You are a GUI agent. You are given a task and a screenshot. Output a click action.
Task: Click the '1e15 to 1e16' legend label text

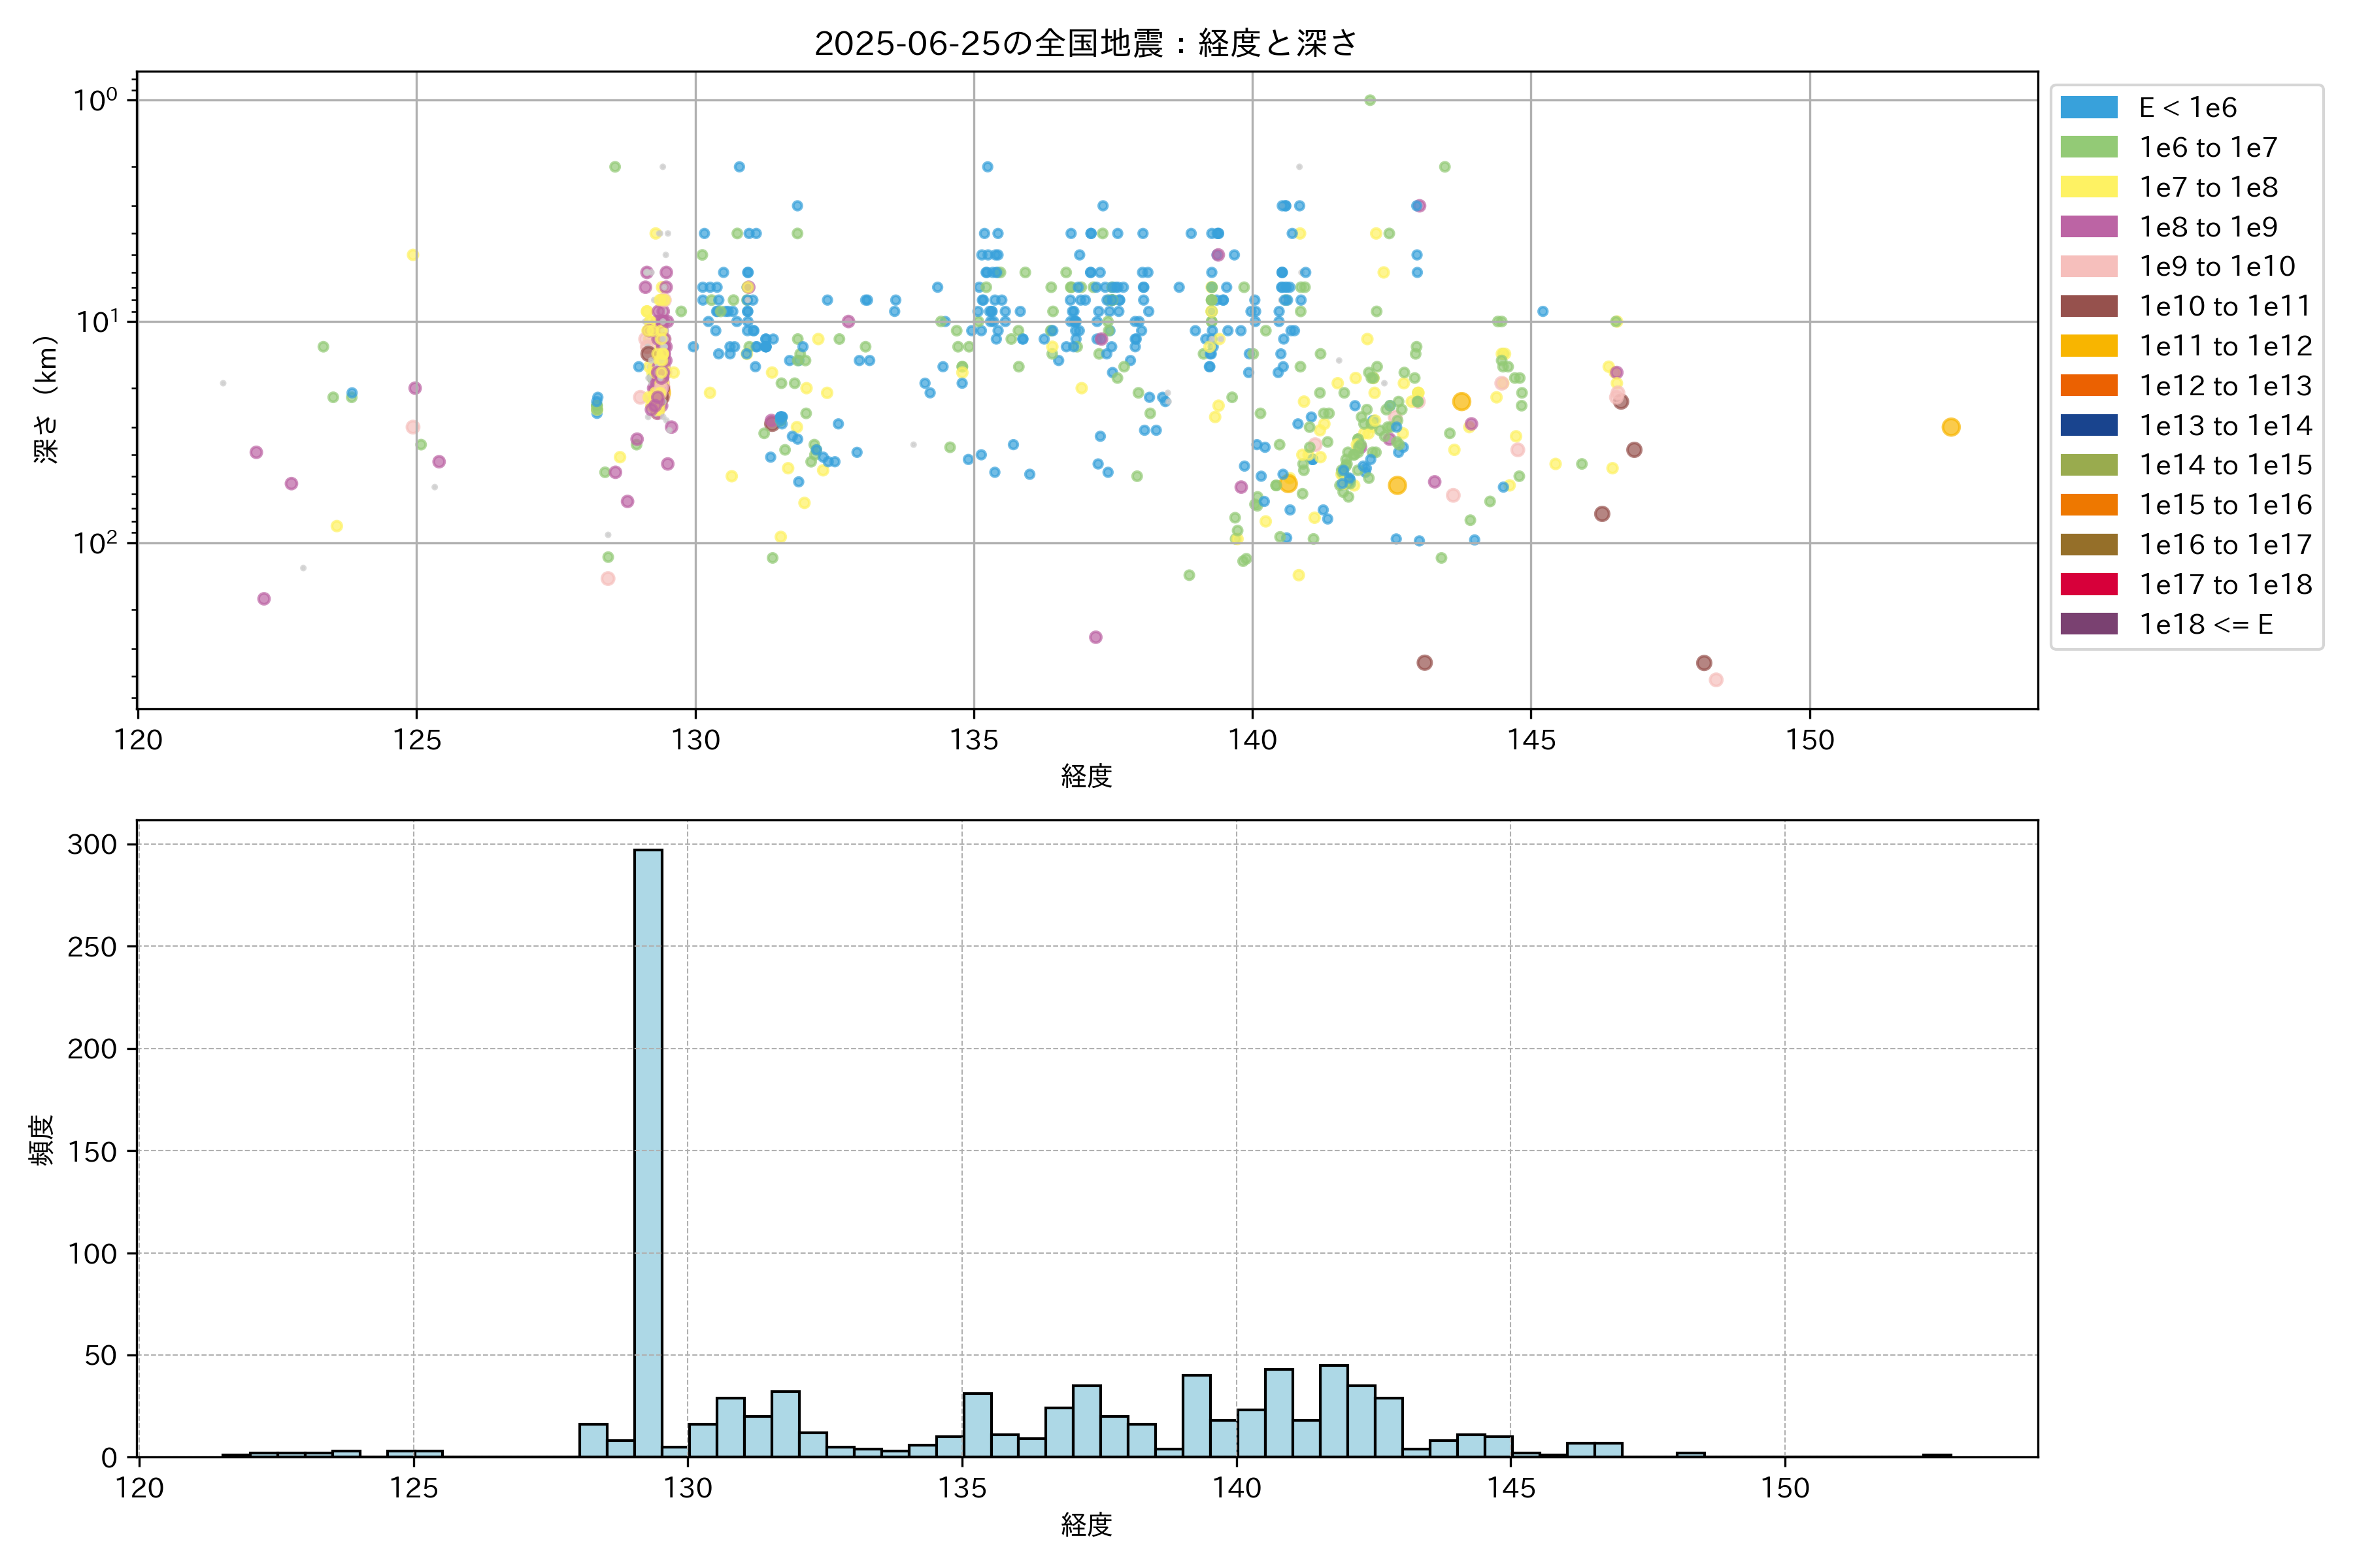pos(2225,505)
